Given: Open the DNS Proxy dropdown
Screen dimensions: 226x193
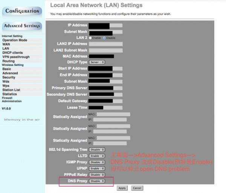Looking at the screenshot, I should pyautogui.click(x=97, y=181).
